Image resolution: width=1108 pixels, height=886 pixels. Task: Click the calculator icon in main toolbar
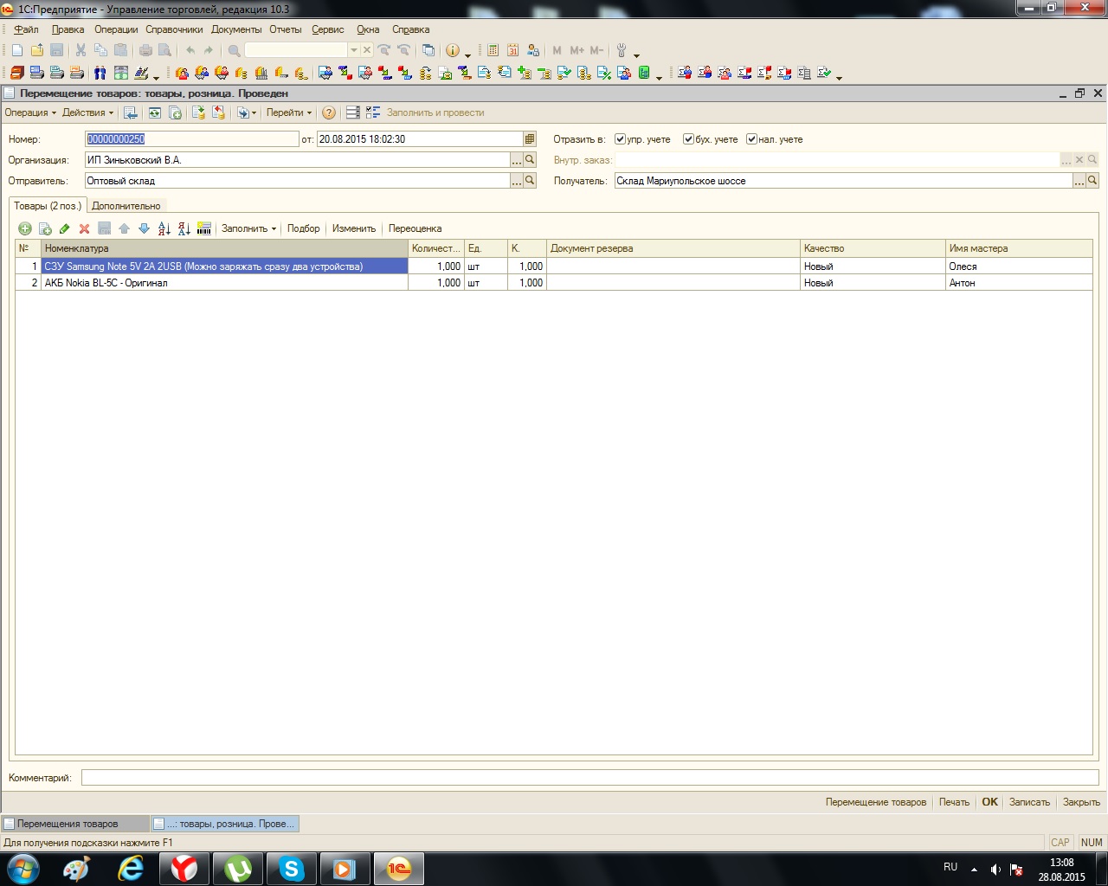493,50
